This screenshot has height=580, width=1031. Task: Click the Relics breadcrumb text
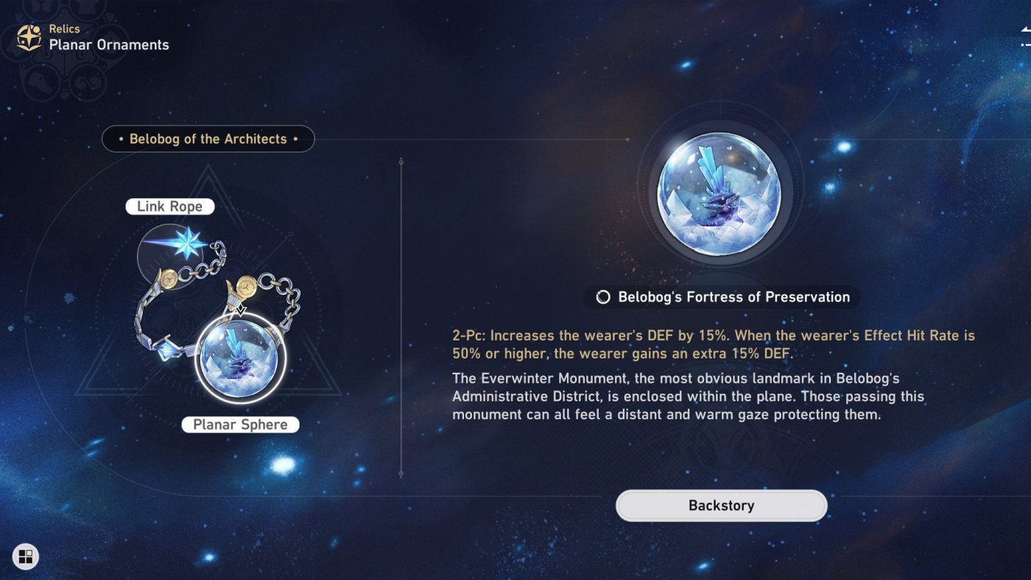pyautogui.click(x=64, y=29)
